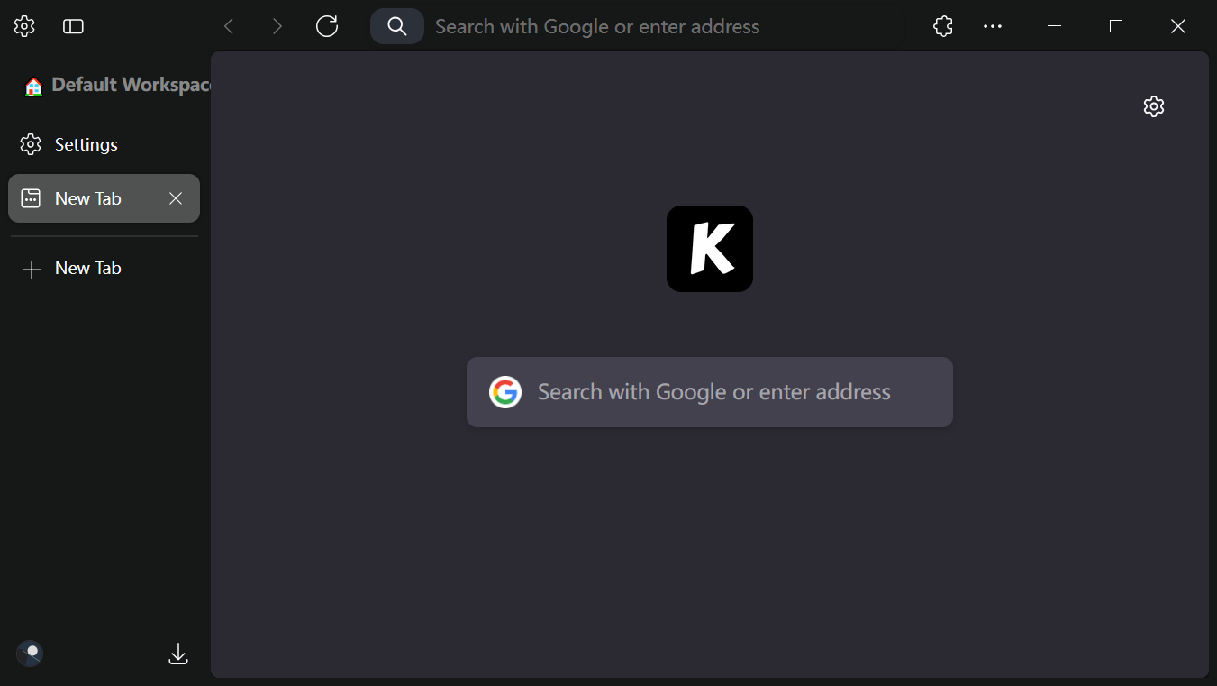Toggle the sidebar panel icon
Screen dimensions: 1217x686
pyautogui.click(x=73, y=26)
